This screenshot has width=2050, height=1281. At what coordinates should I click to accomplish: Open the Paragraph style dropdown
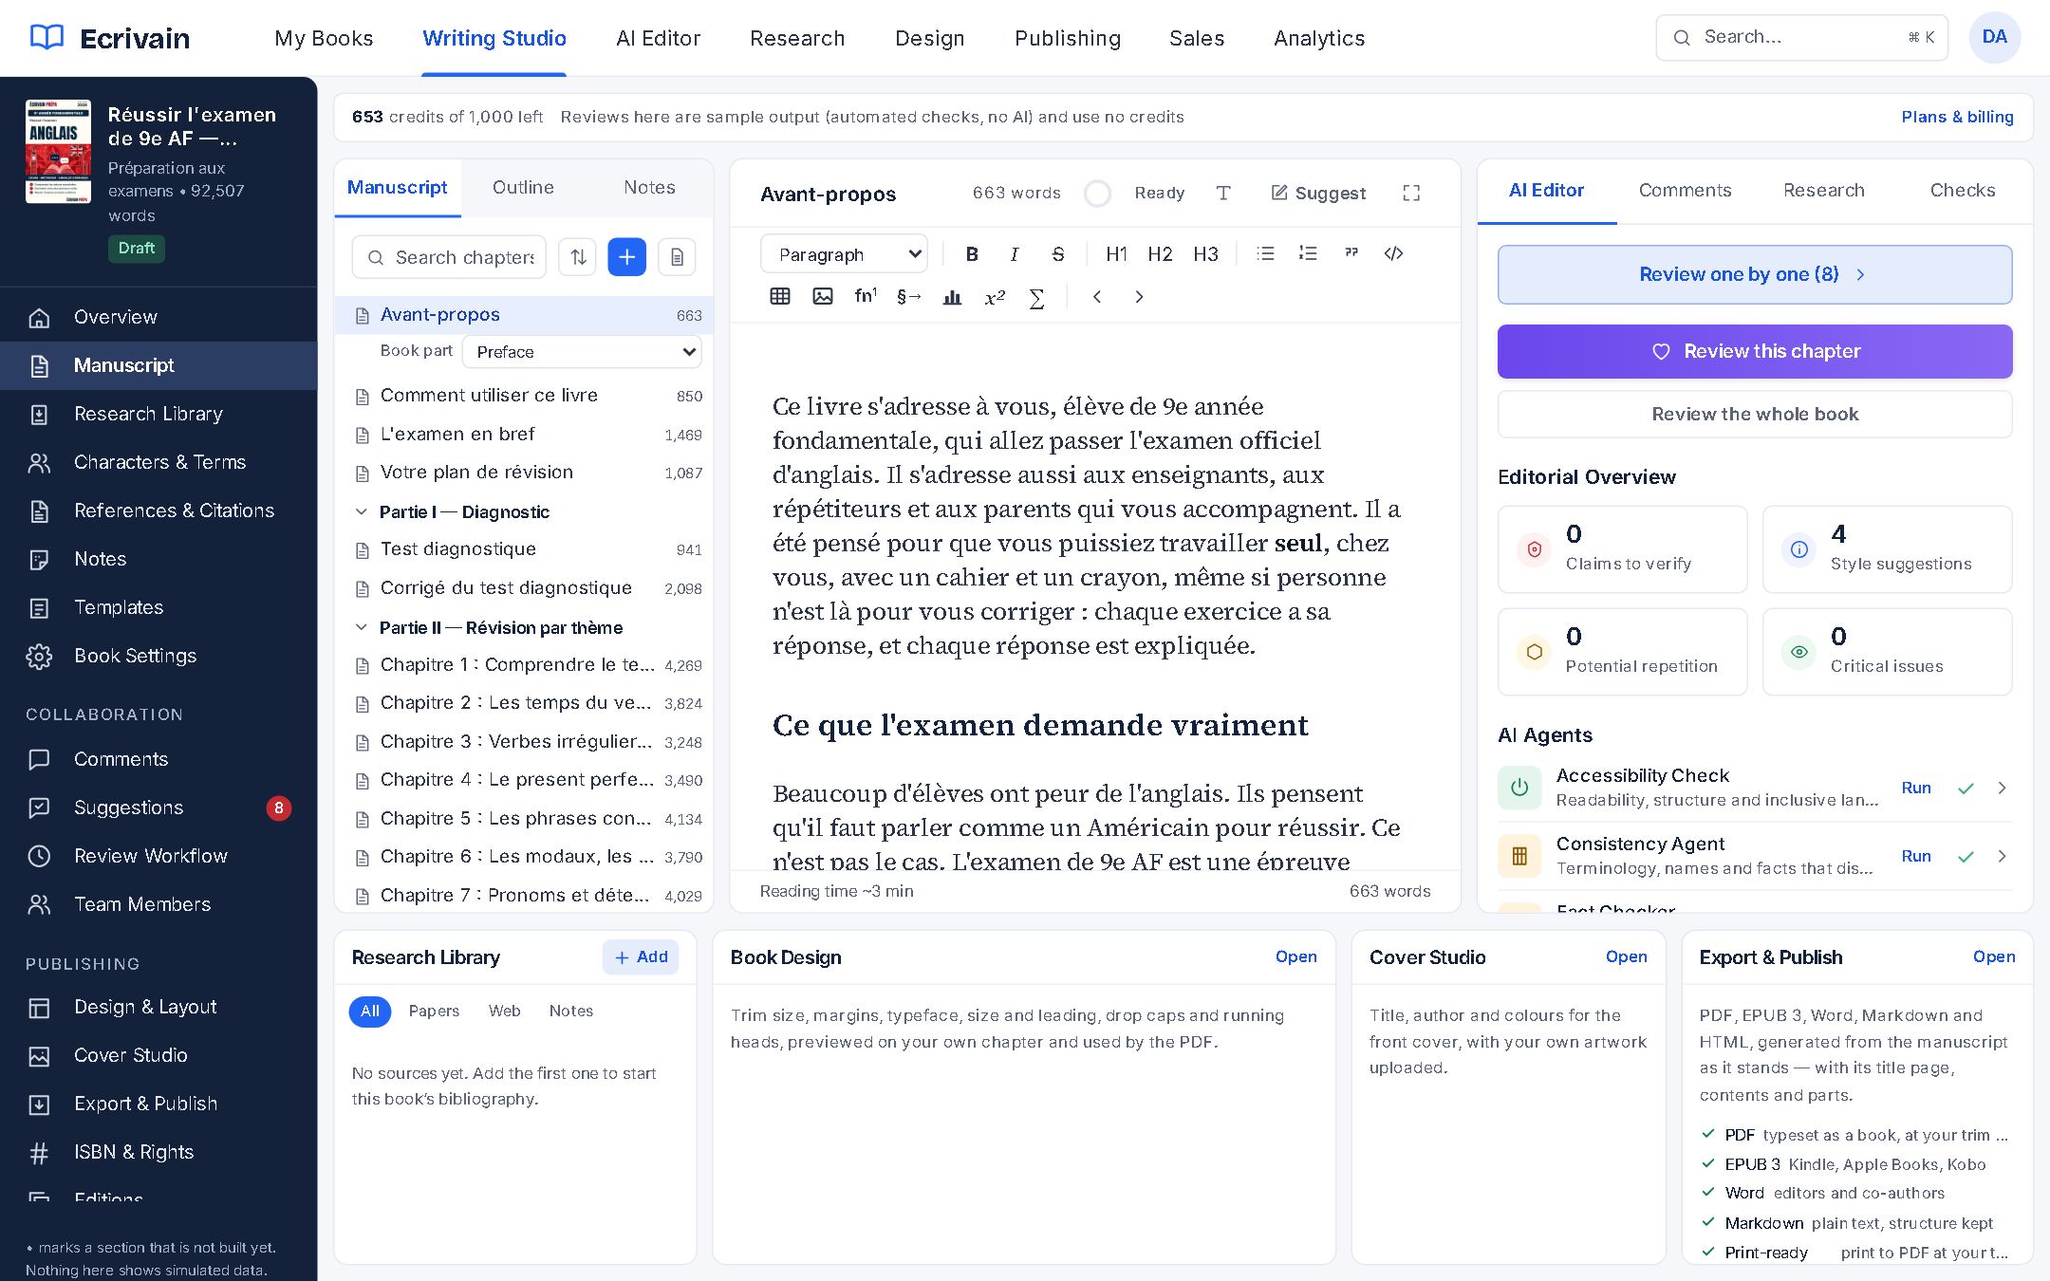(845, 254)
